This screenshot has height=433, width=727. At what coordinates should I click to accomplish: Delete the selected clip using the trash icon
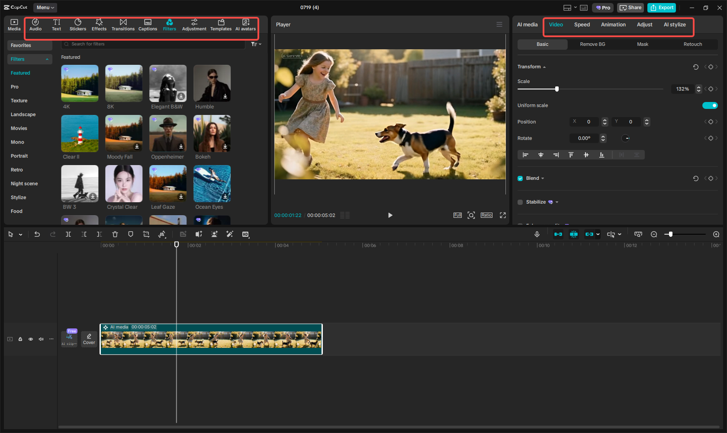coord(115,234)
